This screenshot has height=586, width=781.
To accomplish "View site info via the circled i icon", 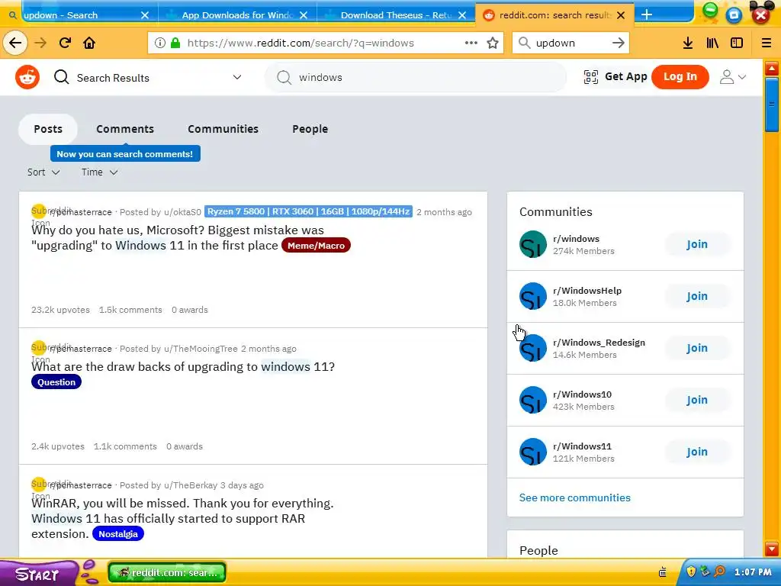I will (160, 43).
